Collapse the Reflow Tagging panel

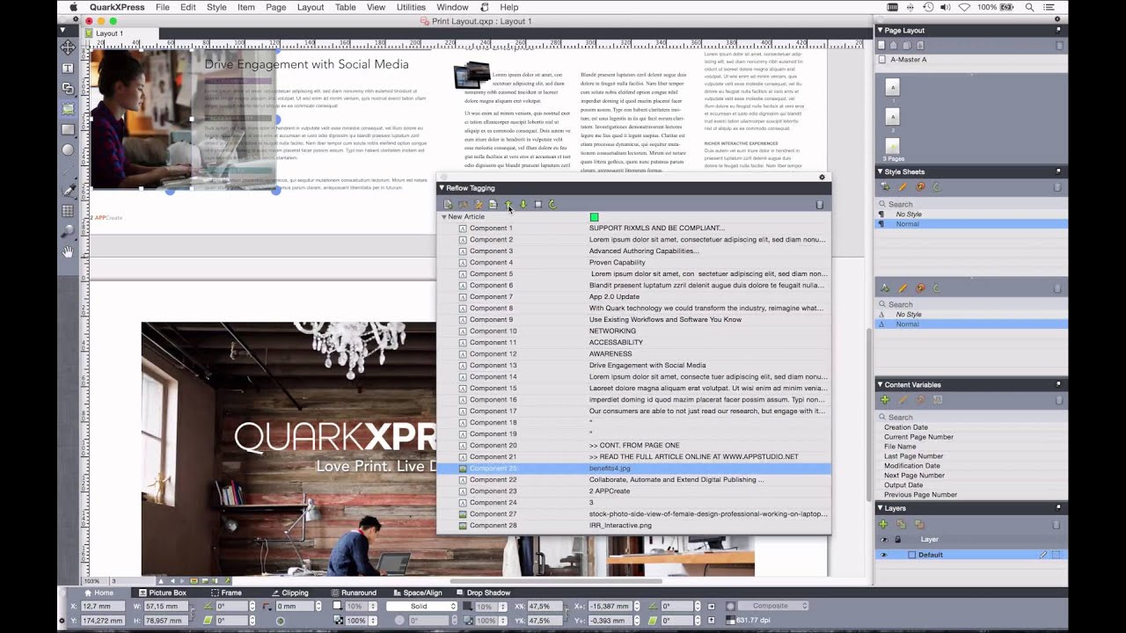[442, 188]
